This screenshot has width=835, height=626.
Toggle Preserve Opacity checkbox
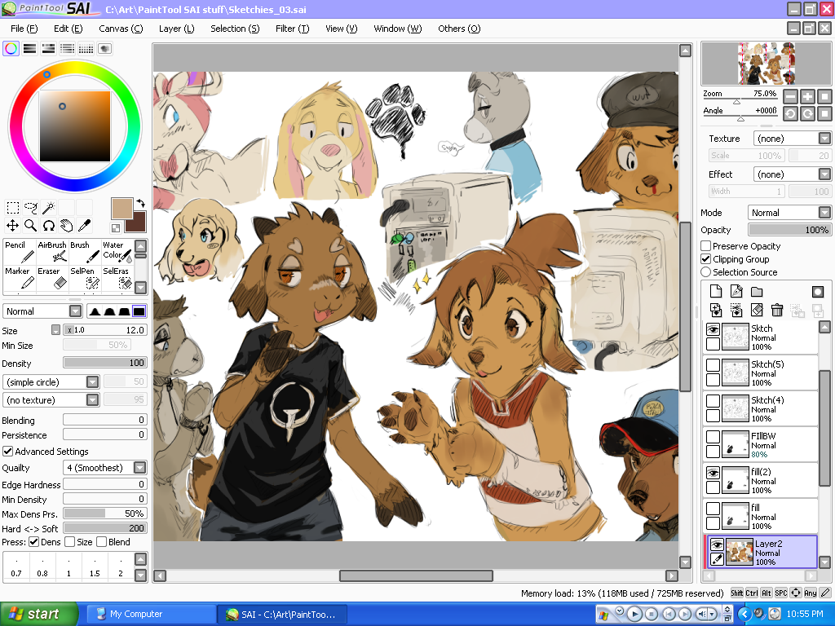point(706,246)
